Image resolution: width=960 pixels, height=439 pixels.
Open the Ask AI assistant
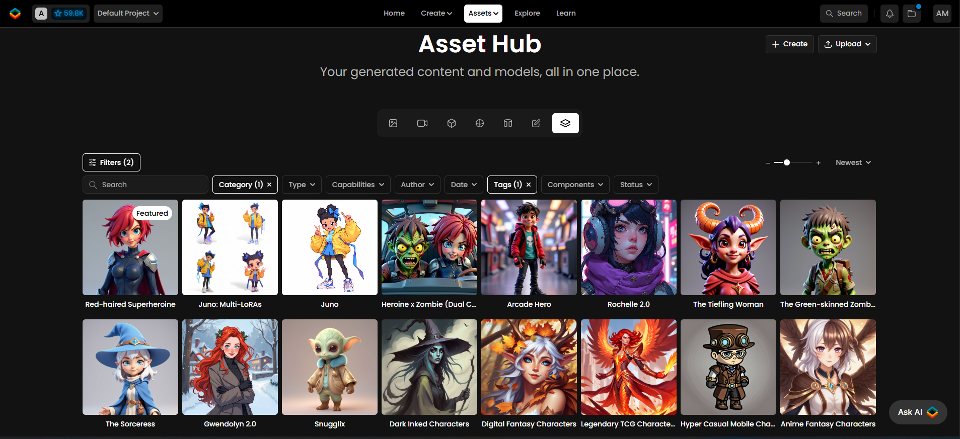(918, 412)
